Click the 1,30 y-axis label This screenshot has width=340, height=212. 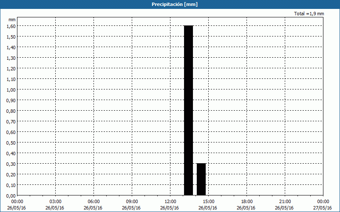[x=11, y=58]
